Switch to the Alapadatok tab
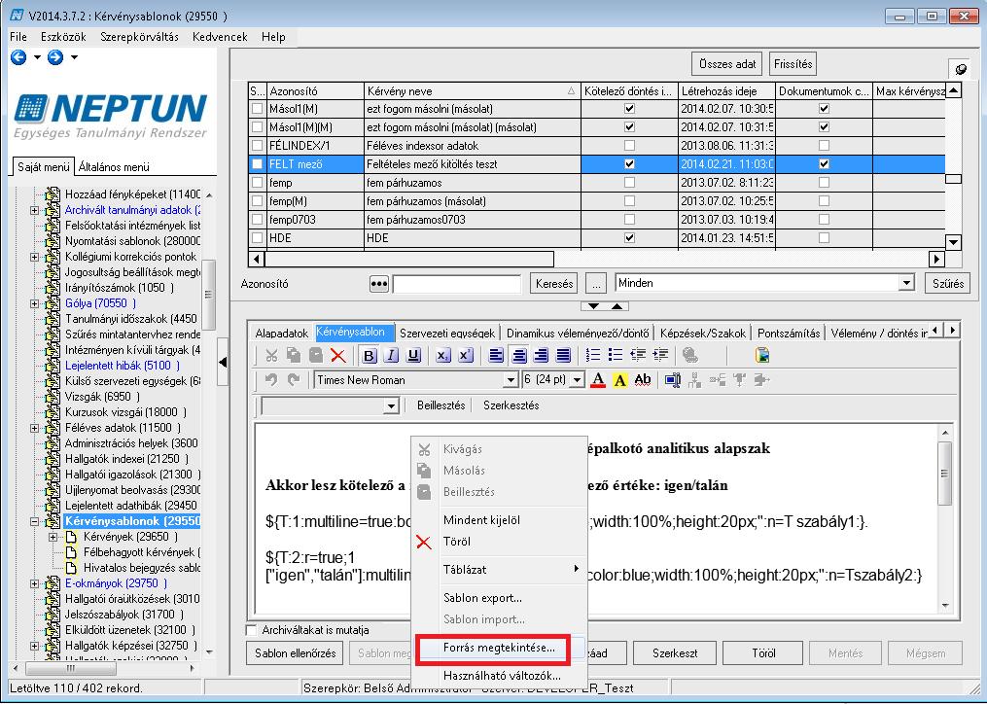The width and height of the screenshot is (987, 704). coord(282,334)
